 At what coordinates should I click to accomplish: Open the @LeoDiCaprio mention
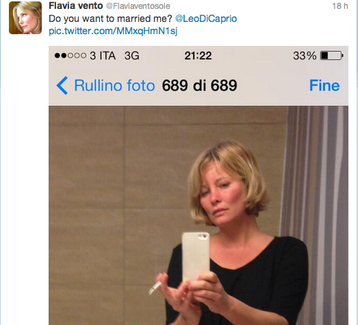point(206,19)
